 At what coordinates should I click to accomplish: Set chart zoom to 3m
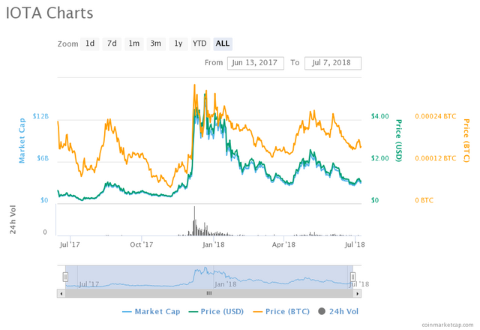pyautogui.click(x=156, y=43)
